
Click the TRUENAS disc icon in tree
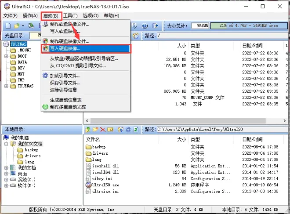6,44
